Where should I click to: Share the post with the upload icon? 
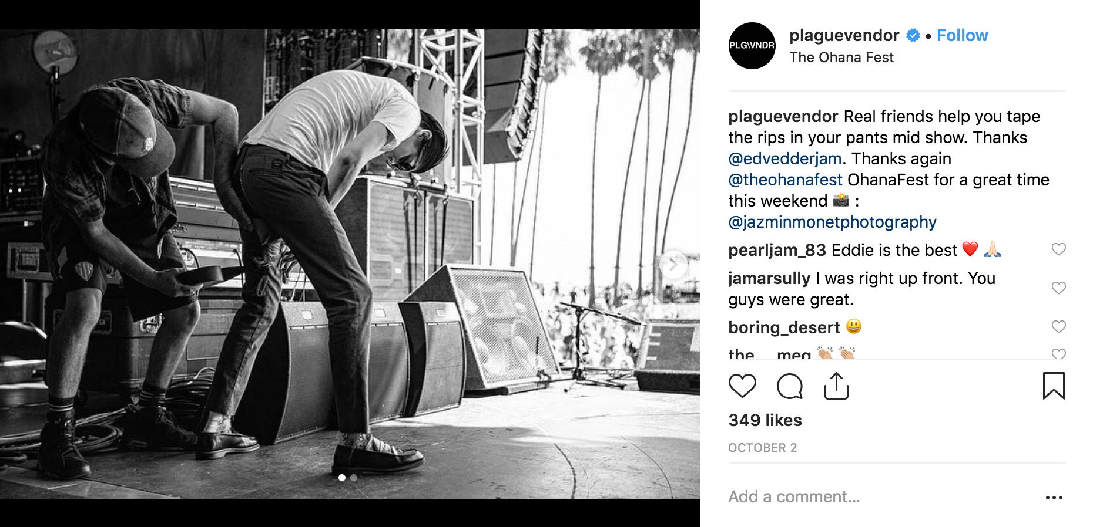coord(836,386)
